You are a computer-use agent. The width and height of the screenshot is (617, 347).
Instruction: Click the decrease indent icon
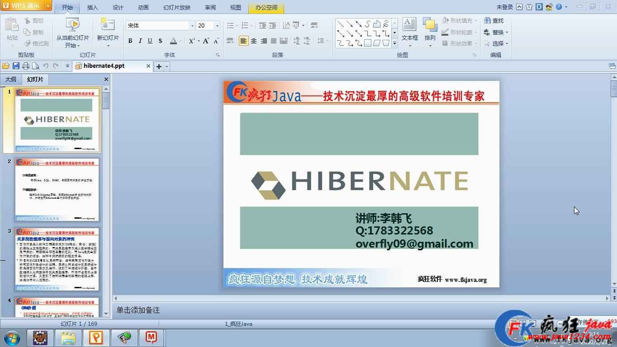coord(262,25)
